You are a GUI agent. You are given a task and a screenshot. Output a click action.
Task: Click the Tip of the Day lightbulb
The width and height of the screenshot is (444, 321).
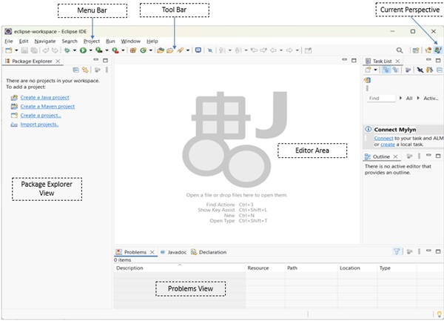(x=440, y=314)
